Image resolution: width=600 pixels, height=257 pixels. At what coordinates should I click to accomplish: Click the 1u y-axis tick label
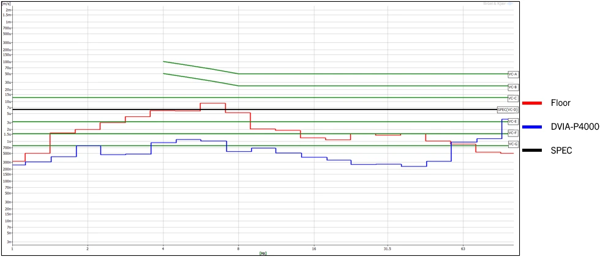click(x=10, y=141)
